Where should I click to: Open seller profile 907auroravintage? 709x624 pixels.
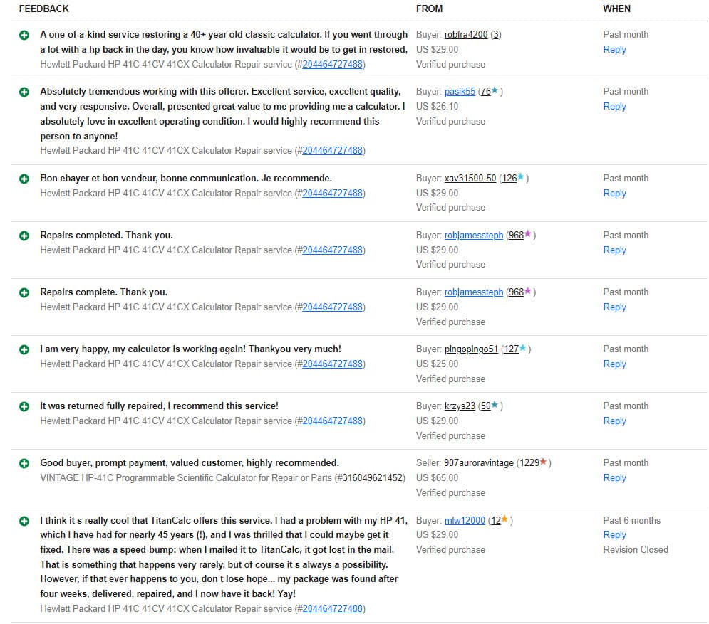click(478, 463)
